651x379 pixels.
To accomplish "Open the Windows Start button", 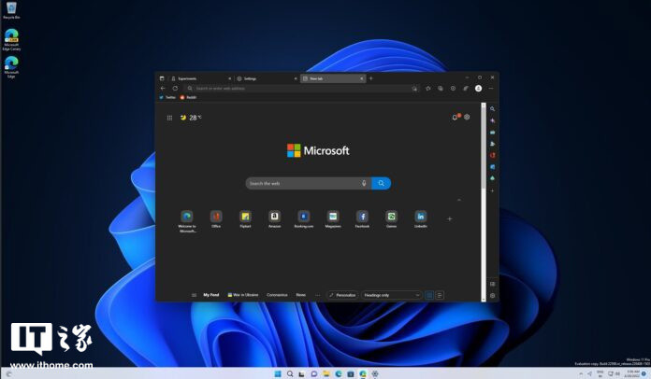I will coord(278,373).
